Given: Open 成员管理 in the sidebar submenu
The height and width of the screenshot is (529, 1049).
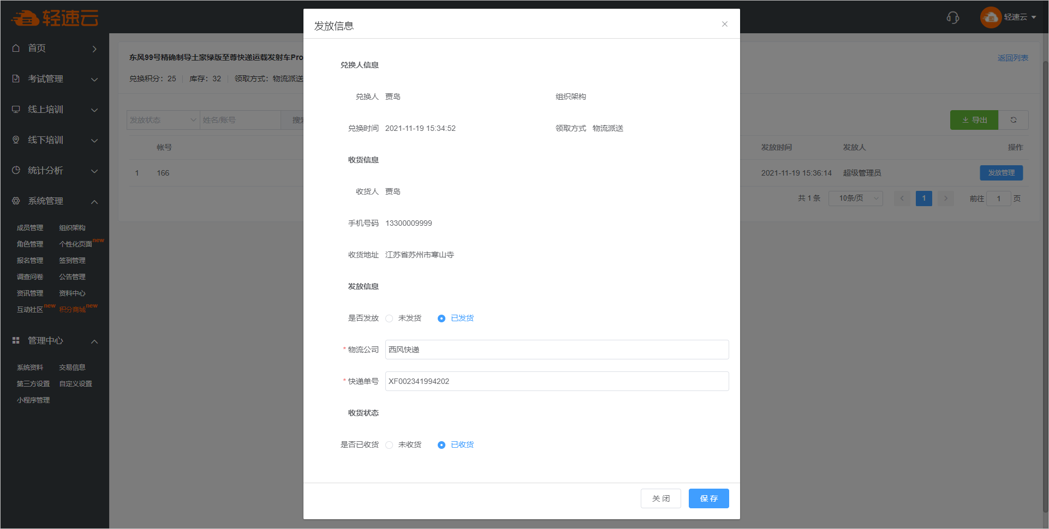Looking at the screenshot, I should pyautogui.click(x=30, y=228).
